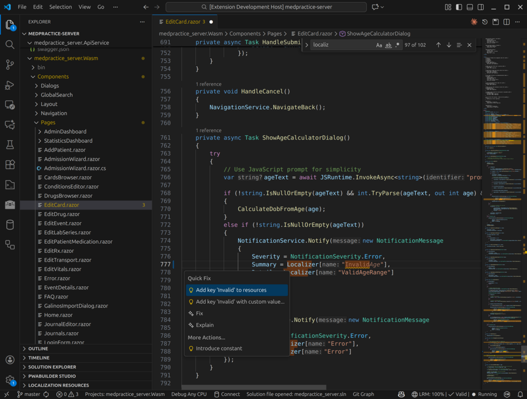Open the Manage gear icon
This screenshot has height=399, width=527.
9,379
